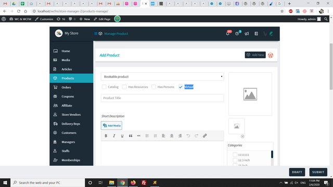Image resolution: width=333 pixels, height=187 pixels.
Task: Click Edit Page in the admin bar
Action: 102,19
